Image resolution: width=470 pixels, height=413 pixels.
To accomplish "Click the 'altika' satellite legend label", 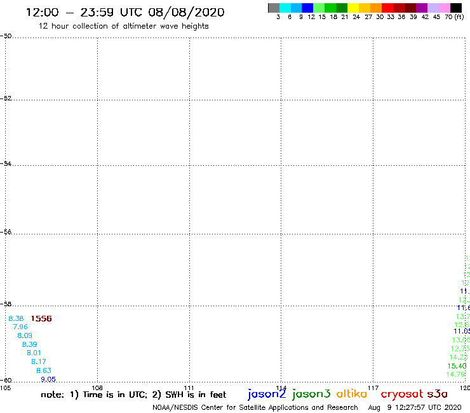I will click(352, 394).
